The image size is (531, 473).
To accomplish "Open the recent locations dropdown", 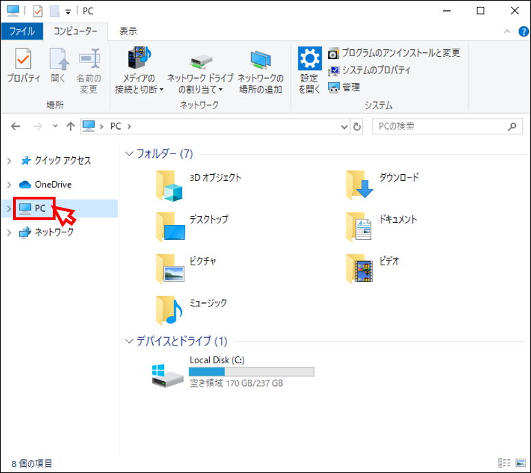I will point(55,126).
